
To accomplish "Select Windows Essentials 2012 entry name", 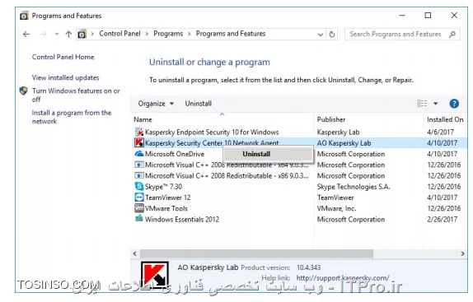I will click(x=182, y=219).
